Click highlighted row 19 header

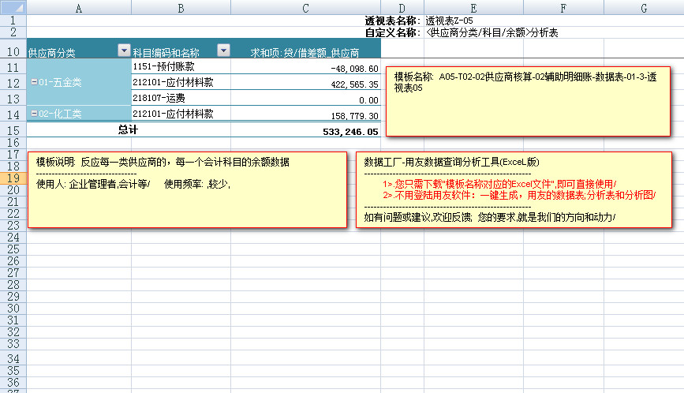[13, 178]
